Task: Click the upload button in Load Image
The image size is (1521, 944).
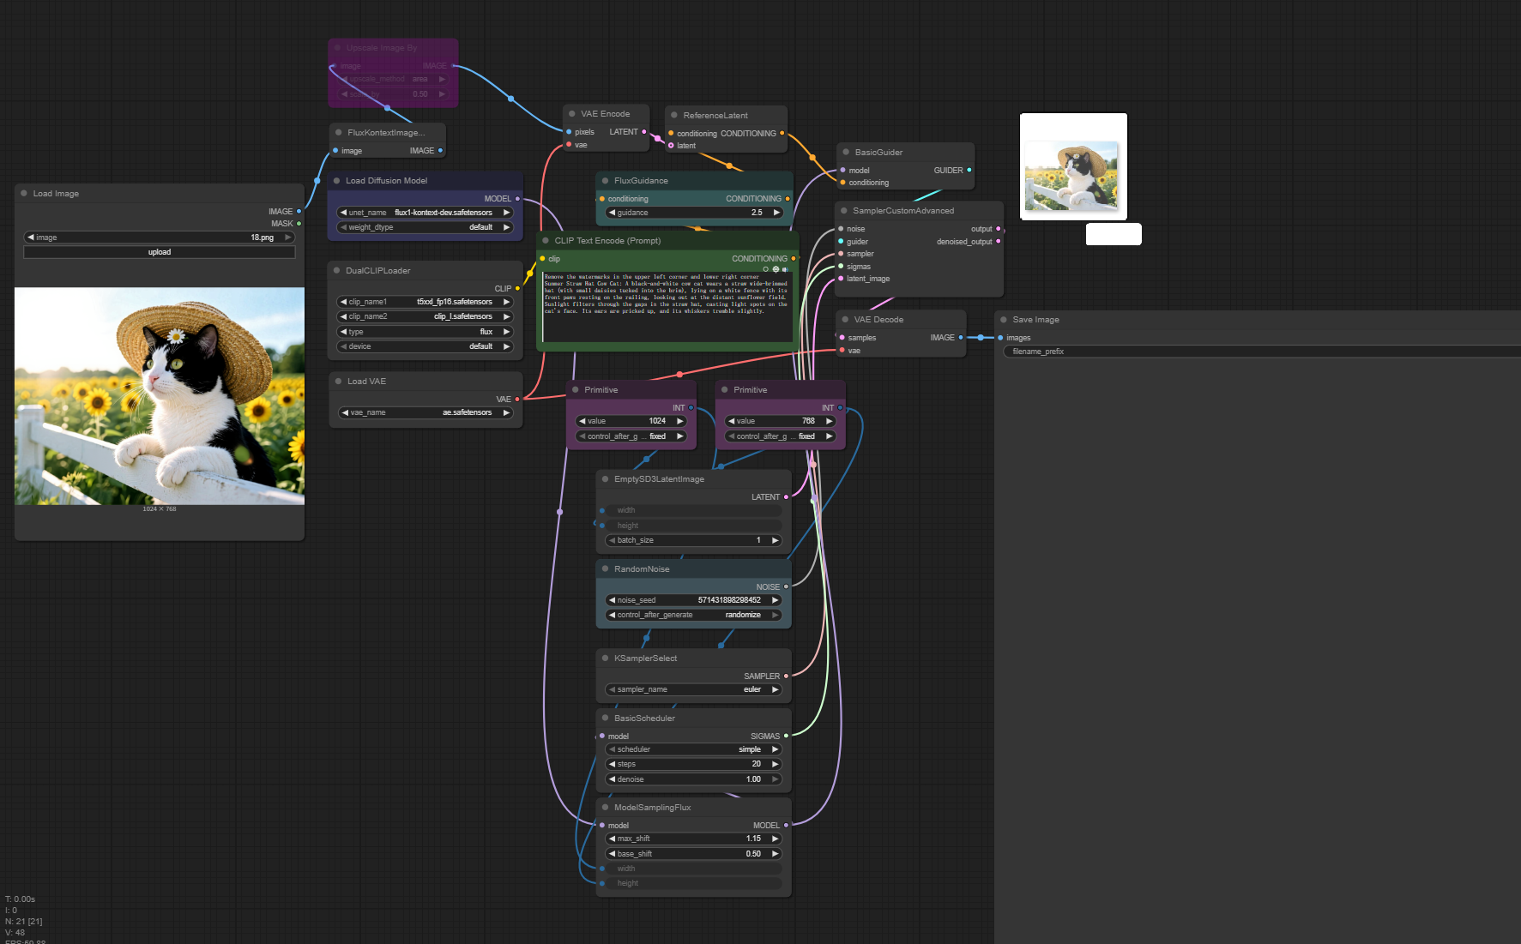Action: pyautogui.click(x=160, y=252)
